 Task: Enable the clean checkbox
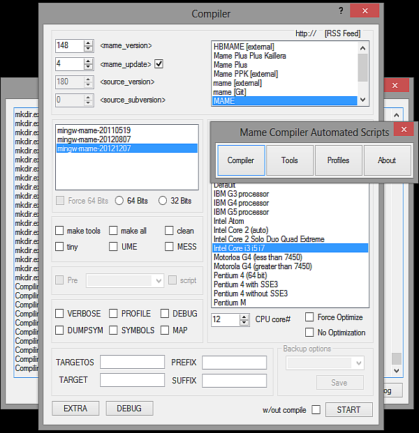pyautogui.click(x=169, y=230)
